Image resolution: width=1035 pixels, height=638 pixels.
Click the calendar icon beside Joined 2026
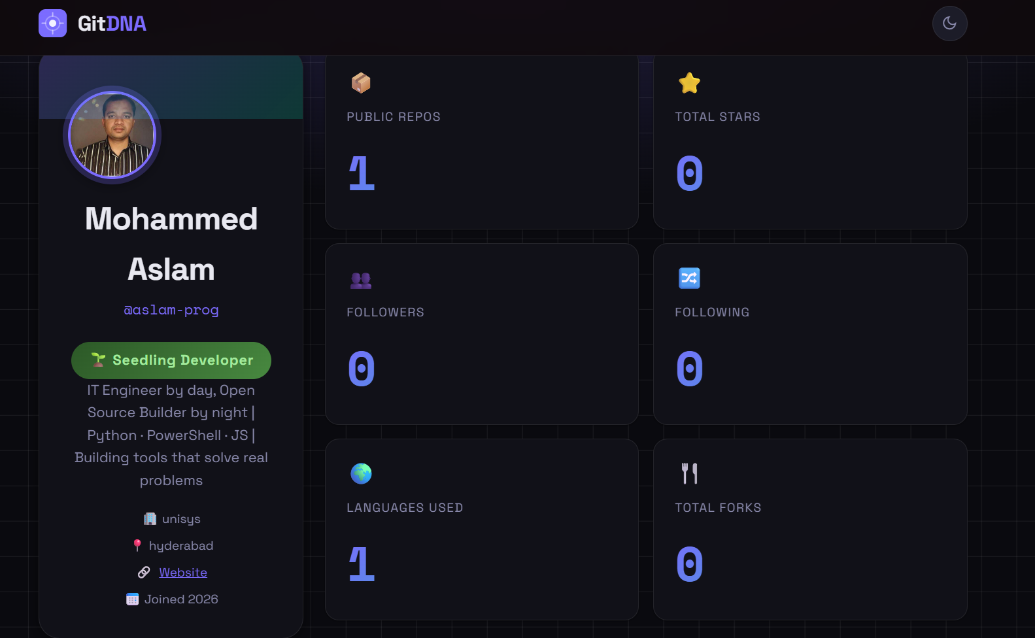tap(132, 599)
